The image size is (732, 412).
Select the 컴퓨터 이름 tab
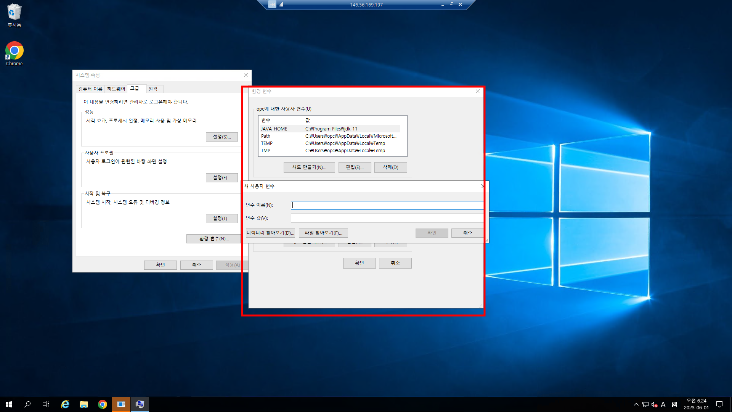tap(90, 89)
